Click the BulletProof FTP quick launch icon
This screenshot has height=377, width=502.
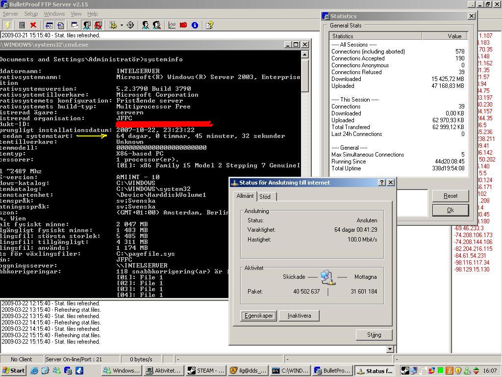click(x=68, y=371)
